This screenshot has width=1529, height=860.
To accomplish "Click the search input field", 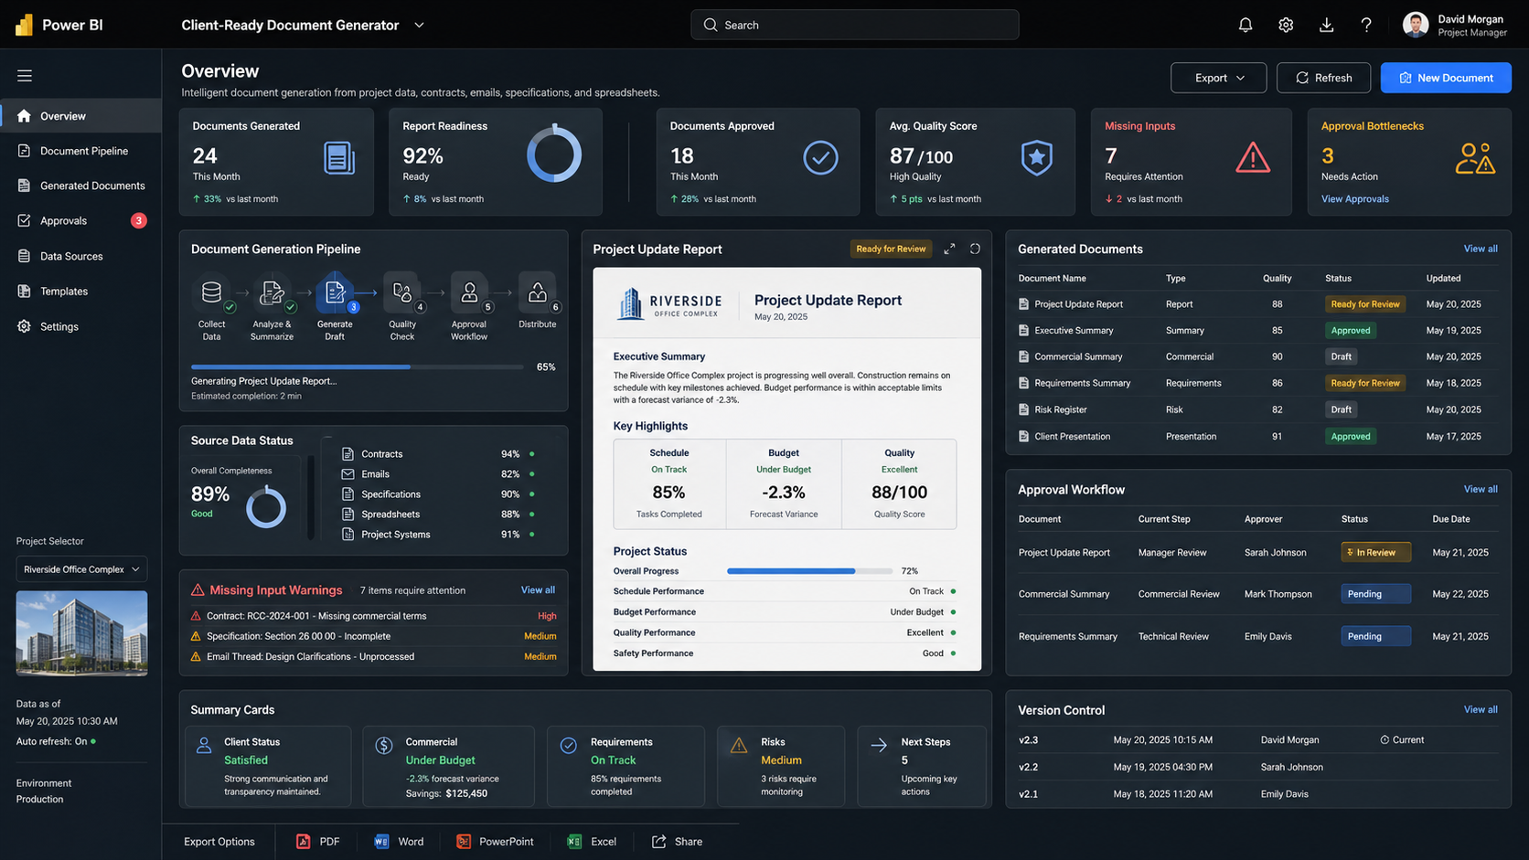I will click(854, 25).
